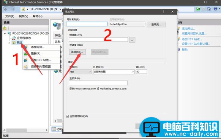Choose 添加网站... in context menu
The height and width of the screenshot is (139, 221).
38,47
